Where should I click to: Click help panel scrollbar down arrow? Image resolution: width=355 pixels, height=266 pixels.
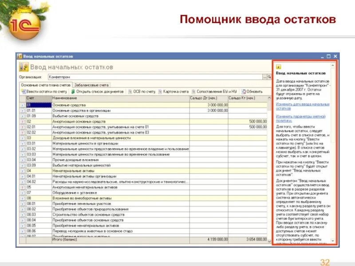pyautogui.click(x=332, y=241)
